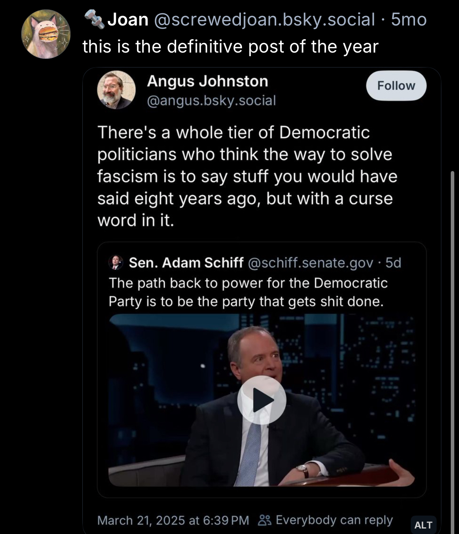Image resolution: width=459 pixels, height=534 pixels.
Task: Click the March 21, 2025 date stamp
Action: tap(173, 520)
